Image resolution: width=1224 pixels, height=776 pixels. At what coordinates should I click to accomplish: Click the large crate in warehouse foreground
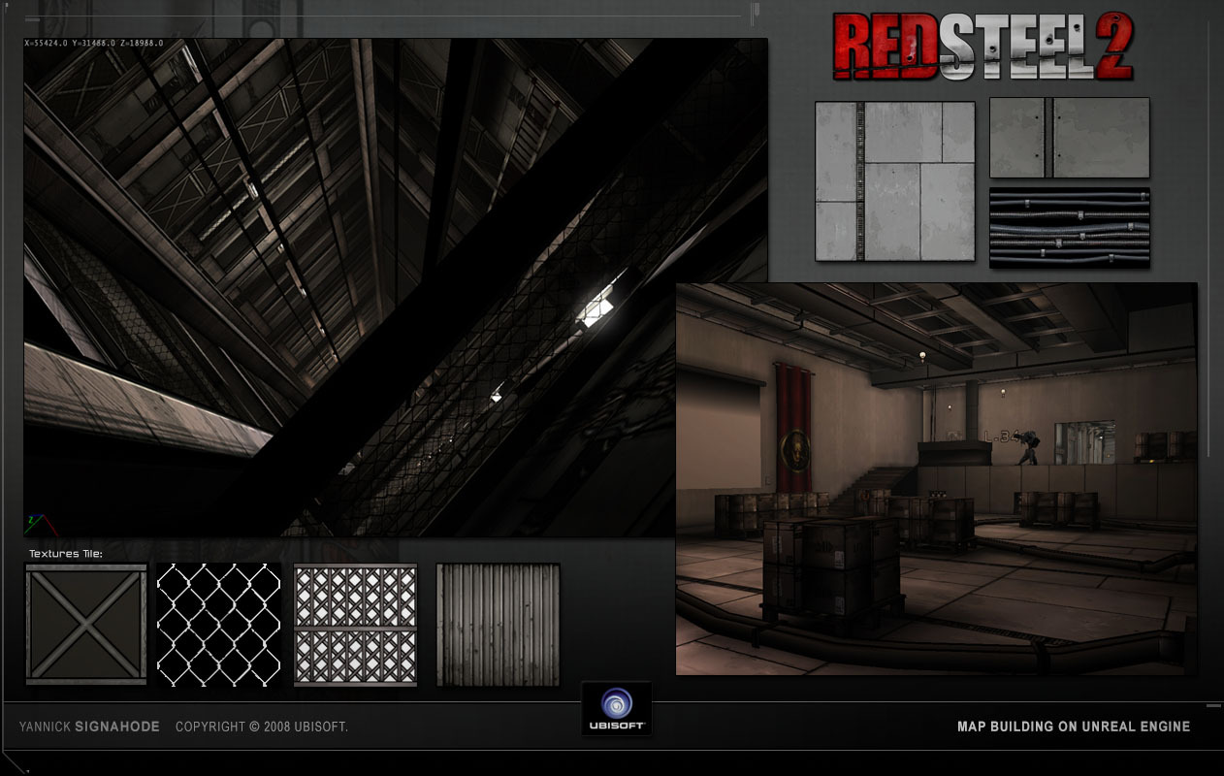click(832, 567)
